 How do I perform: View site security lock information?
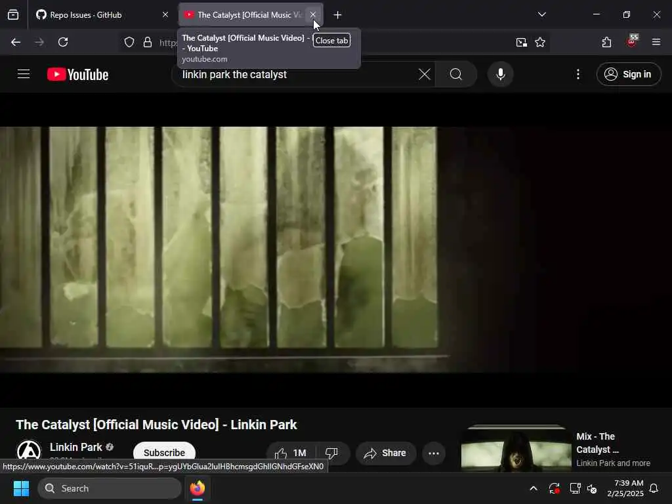(148, 42)
